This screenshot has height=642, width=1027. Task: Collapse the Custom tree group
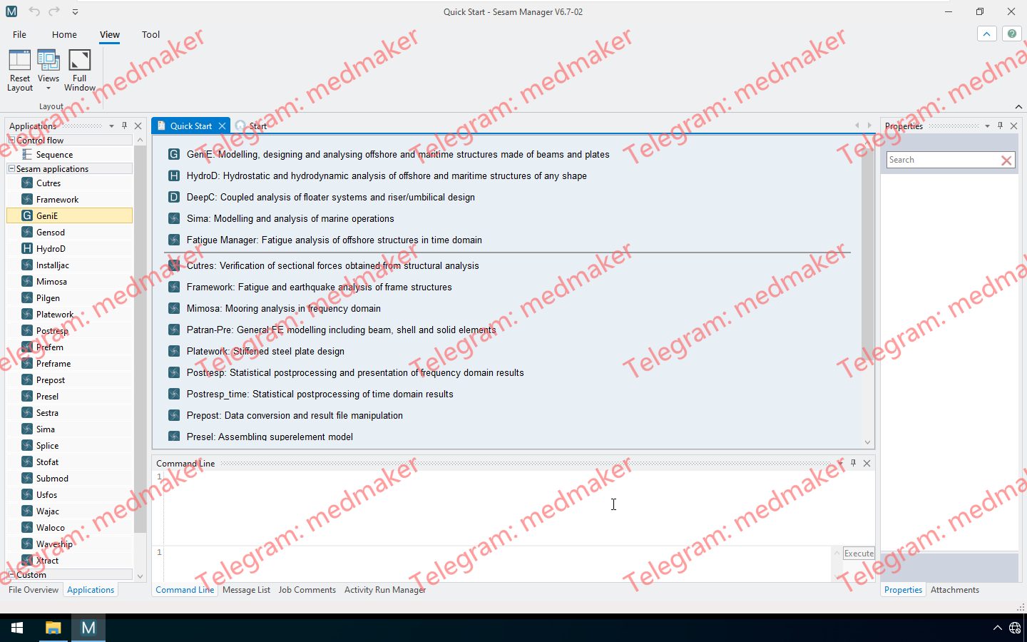pyautogui.click(x=11, y=574)
